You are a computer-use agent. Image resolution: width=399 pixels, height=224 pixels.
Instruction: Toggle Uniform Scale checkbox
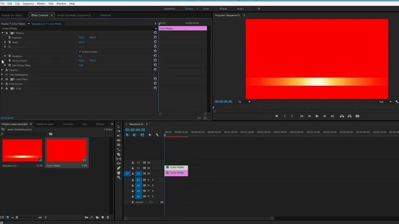click(80, 52)
